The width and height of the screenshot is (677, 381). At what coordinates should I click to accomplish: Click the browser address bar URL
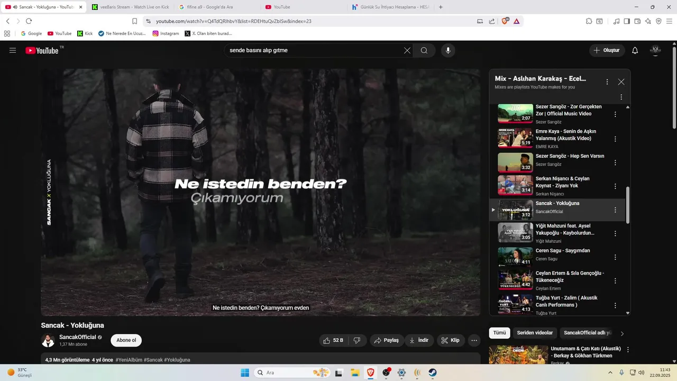point(233,21)
